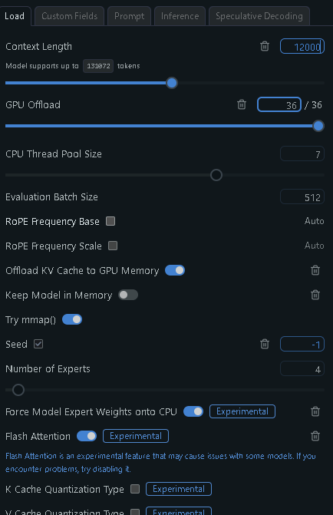Viewport: 333px width, 515px height.
Task: Reset the Seed value using trash icon
Action: click(x=265, y=344)
